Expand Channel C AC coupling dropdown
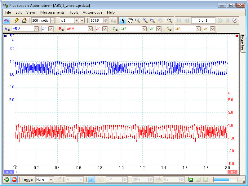 [x=158, y=29]
